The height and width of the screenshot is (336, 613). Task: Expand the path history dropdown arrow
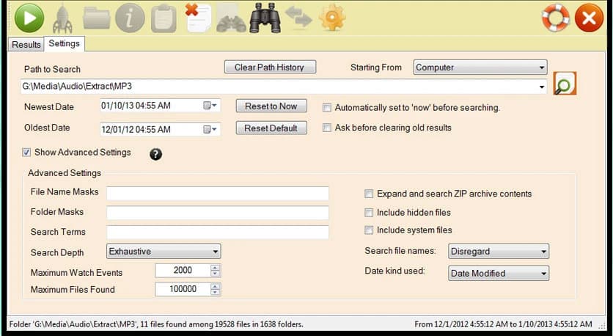click(542, 87)
